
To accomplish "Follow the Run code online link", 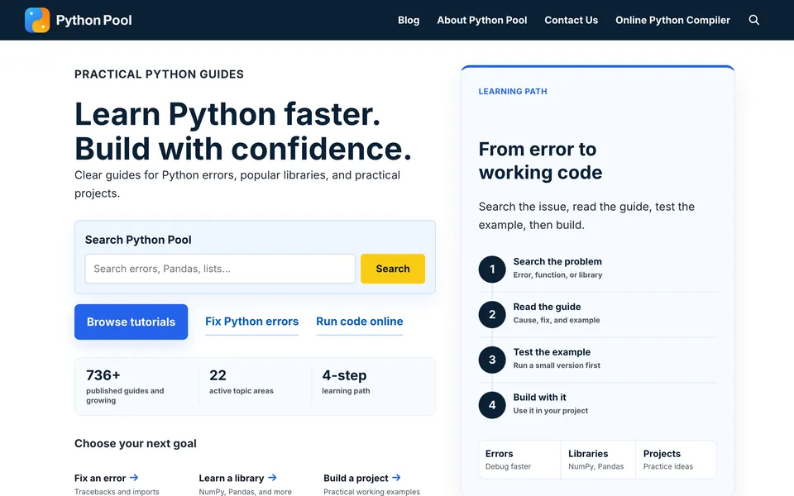I will click(360, 322).
